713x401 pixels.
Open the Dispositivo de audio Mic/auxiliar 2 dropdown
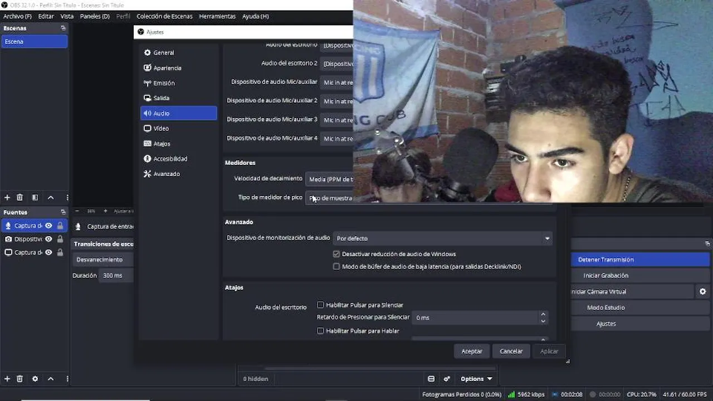point(336,101)
